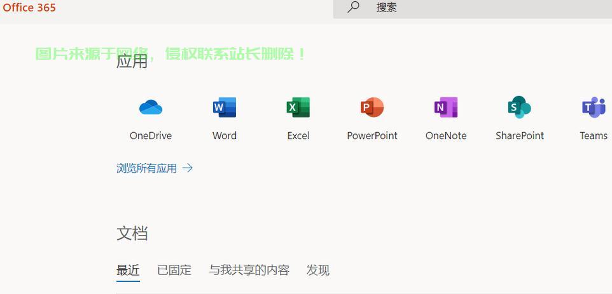Viewport: 612px width, 294px height.
Task: Click the 搜索 search field
Action: [x=473, y=9]
